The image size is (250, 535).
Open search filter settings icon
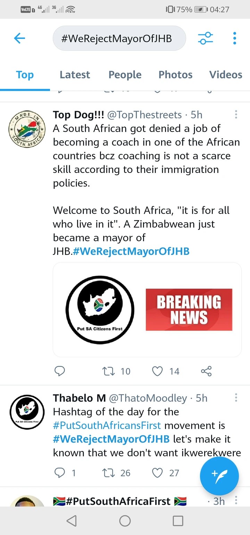coord(205,38)
